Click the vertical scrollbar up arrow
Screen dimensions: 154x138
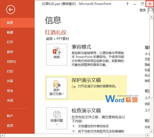tap(151, 17)
